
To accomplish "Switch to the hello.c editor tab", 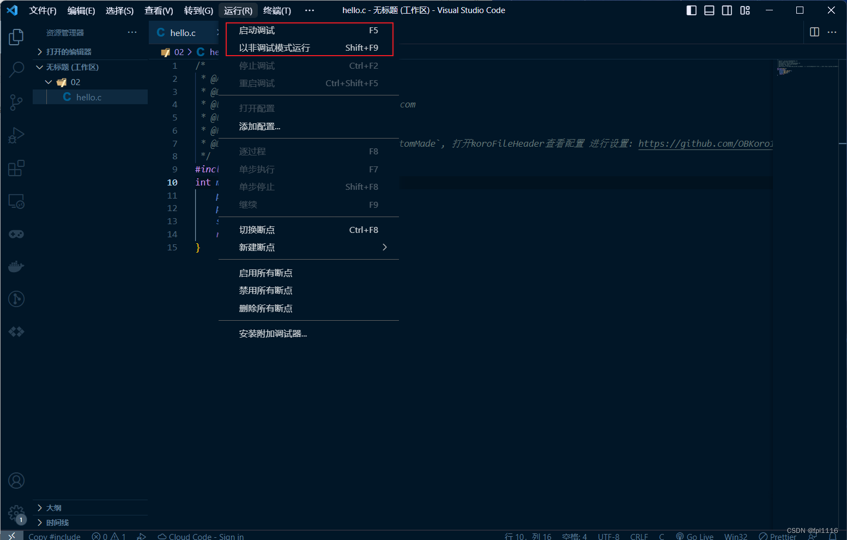I will [184, 33].
